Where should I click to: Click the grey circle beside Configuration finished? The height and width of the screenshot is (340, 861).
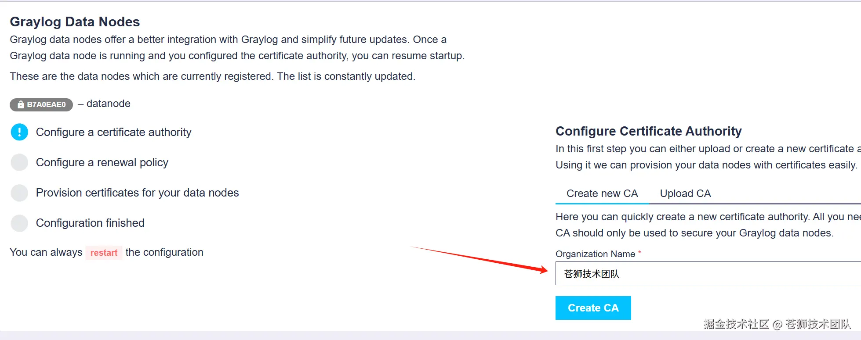19,223
